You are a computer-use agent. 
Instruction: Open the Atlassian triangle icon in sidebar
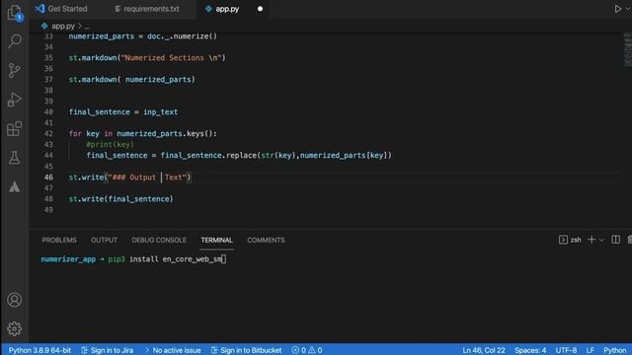[15, 187]
